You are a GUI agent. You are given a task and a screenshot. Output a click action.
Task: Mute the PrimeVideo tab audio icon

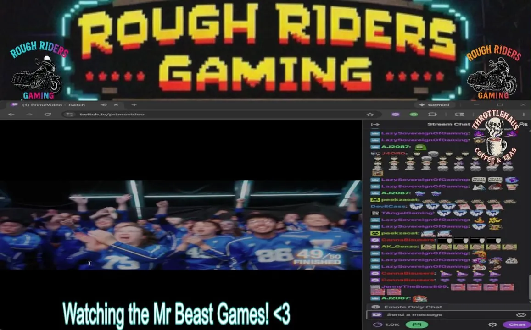tap(104, 105)
